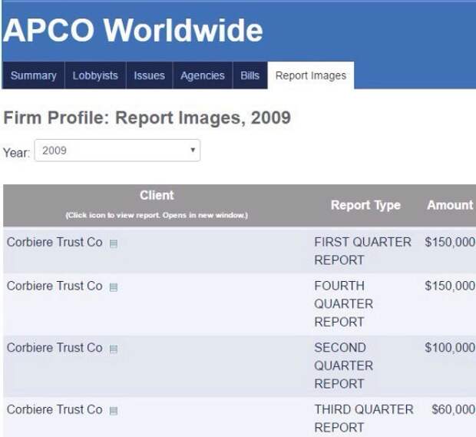Screen dimensions: 476x437
Task: Click Corbiere Trust Co in Fourth Quarter row
Action: [55, 286]
